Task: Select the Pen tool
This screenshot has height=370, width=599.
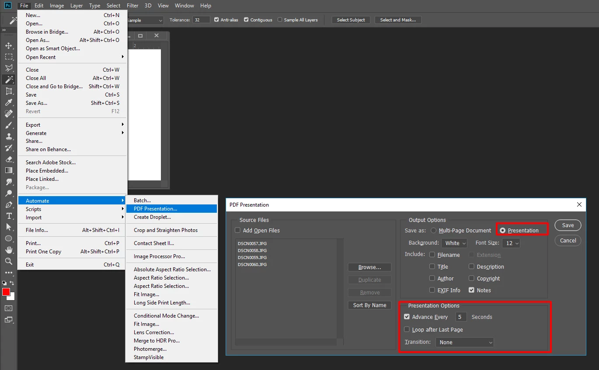Action: (9, 204)
